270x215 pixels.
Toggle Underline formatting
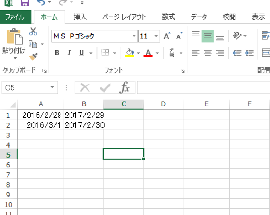coord(81,53)
